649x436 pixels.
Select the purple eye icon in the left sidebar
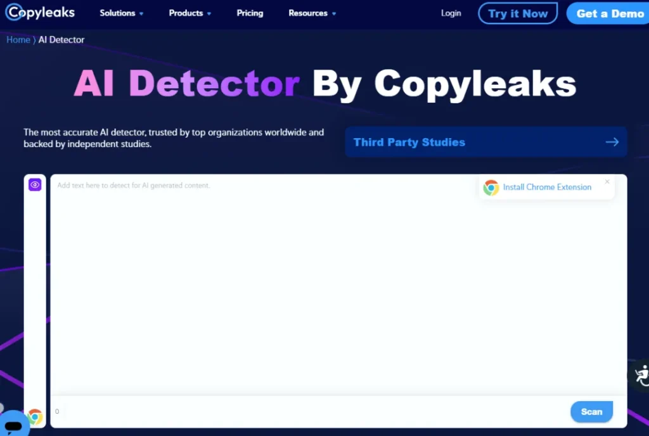(x=35, y=184)
